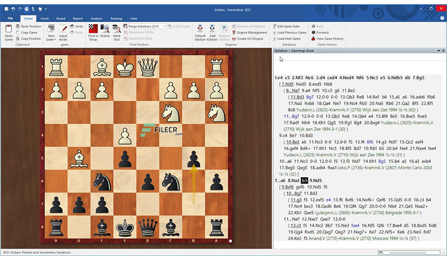Close the Notation + Openings Book panel
Viewport: 447px width, 259px height.
(x=443, y=50)
